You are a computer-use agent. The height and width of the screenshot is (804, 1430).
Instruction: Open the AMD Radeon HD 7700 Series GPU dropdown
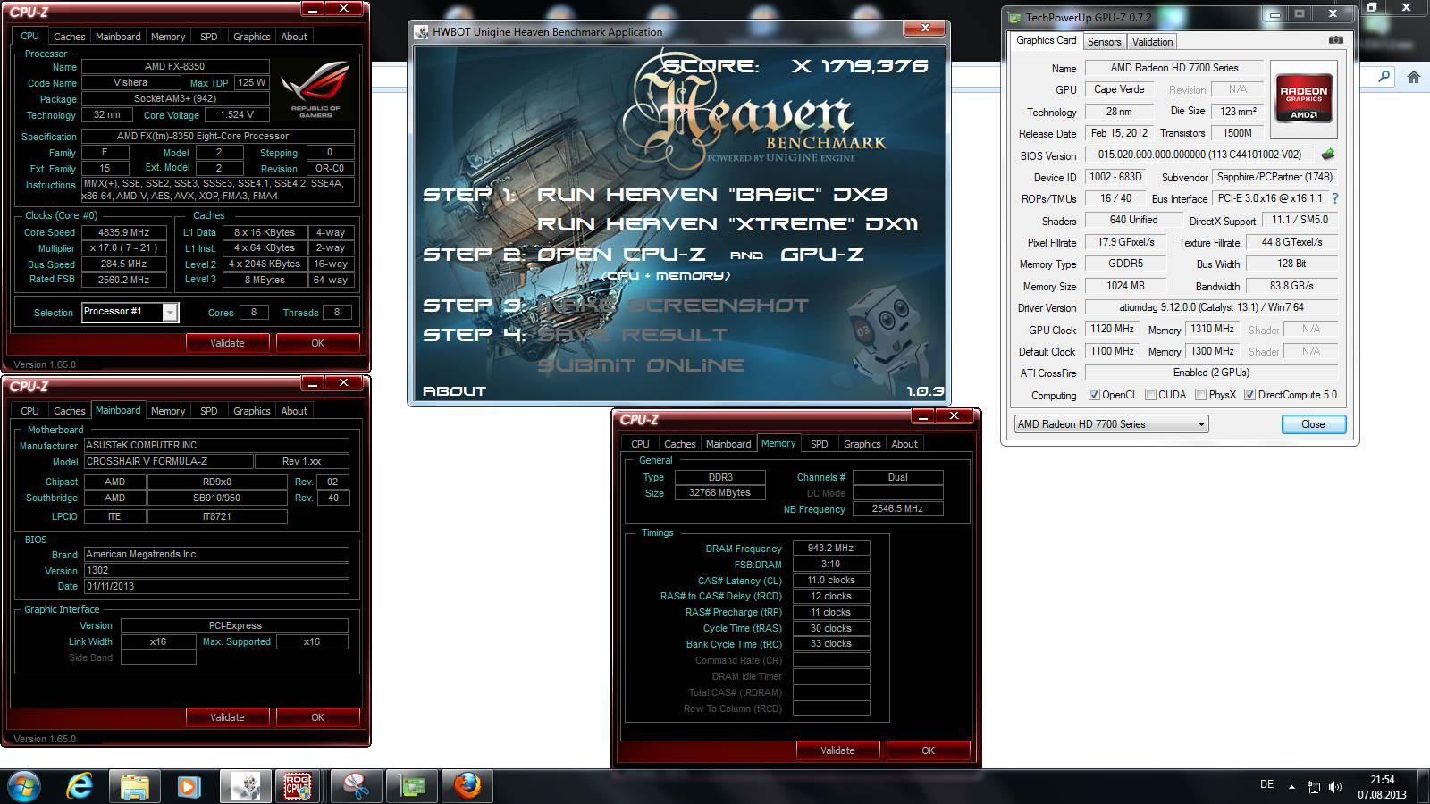pyautogui.click(x=1111, y=424)
